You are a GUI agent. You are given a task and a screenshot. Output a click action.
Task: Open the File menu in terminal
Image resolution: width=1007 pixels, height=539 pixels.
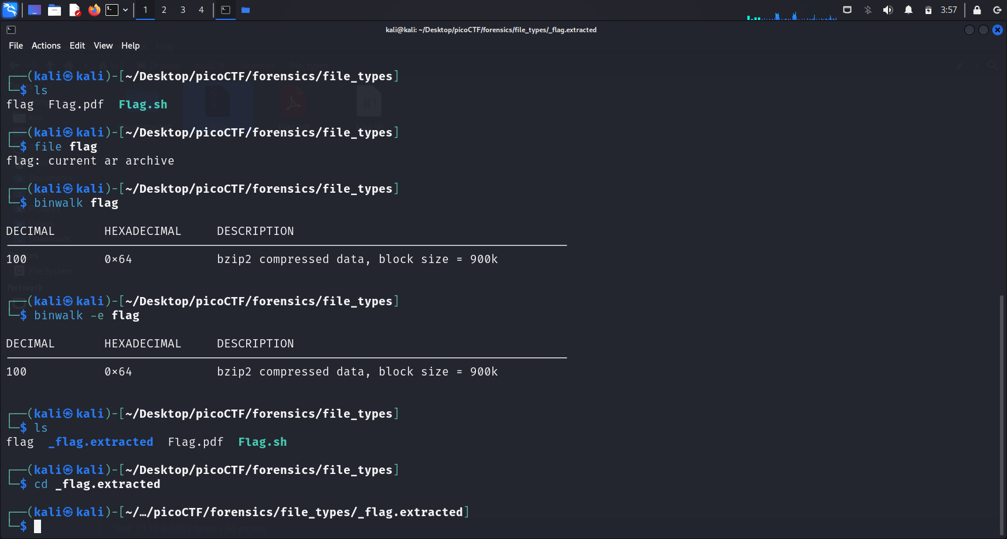point(16,46)
